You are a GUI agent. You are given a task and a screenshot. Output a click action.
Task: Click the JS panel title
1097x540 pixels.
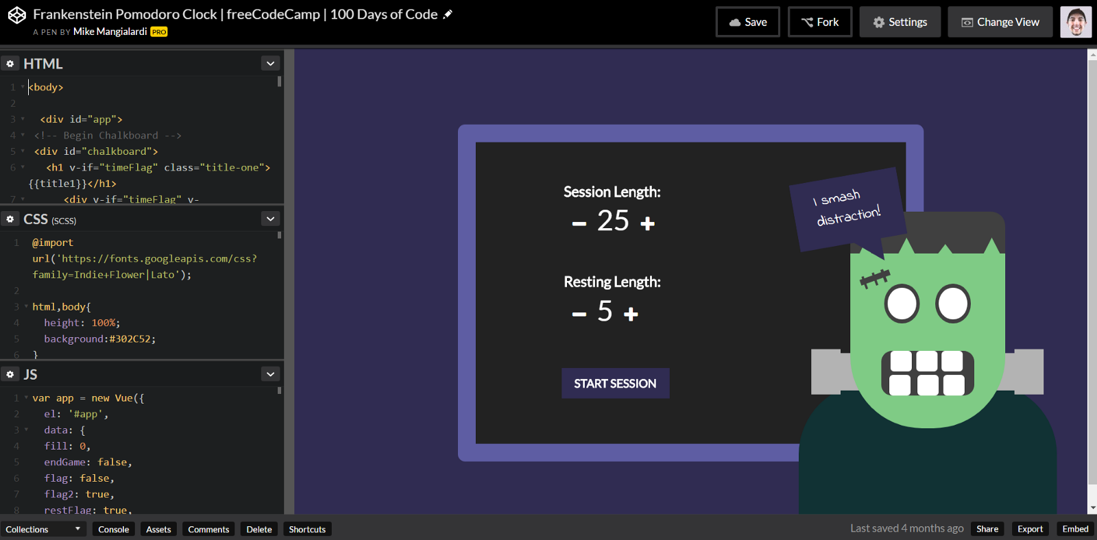[31, 374]
